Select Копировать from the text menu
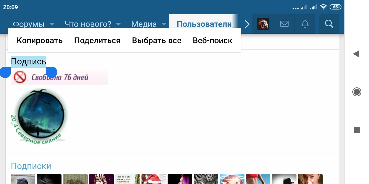 [x=39, y=40]
